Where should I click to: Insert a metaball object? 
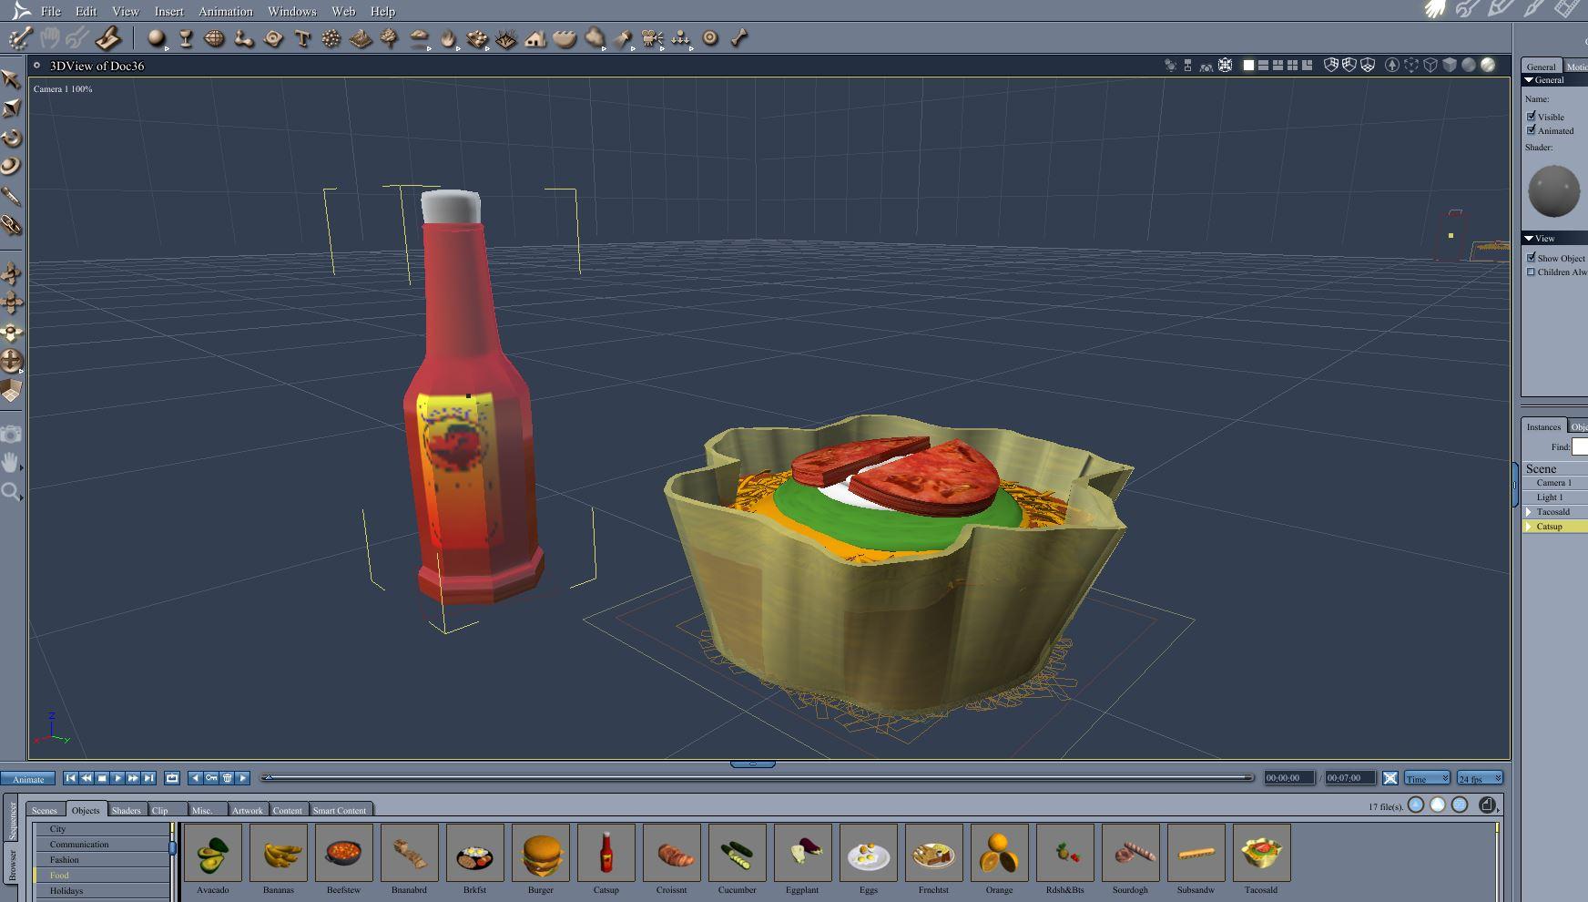[244, 38]
